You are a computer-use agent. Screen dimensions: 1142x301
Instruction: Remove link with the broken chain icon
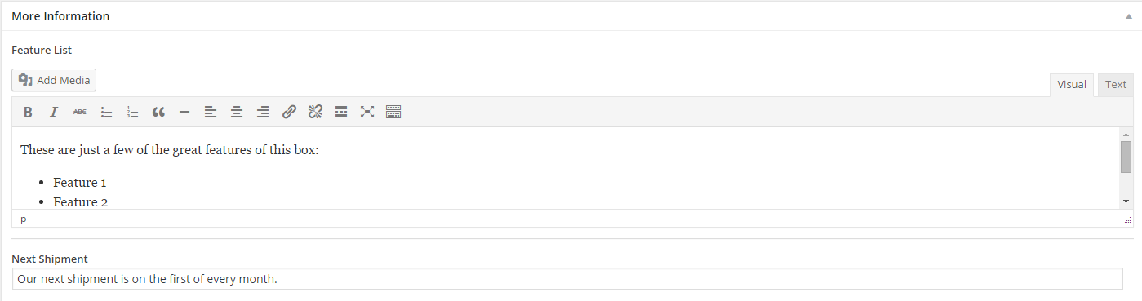(315, 113)
